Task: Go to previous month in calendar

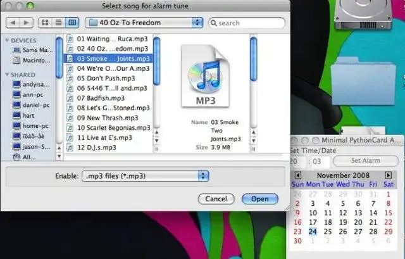Action: (298, 175)
